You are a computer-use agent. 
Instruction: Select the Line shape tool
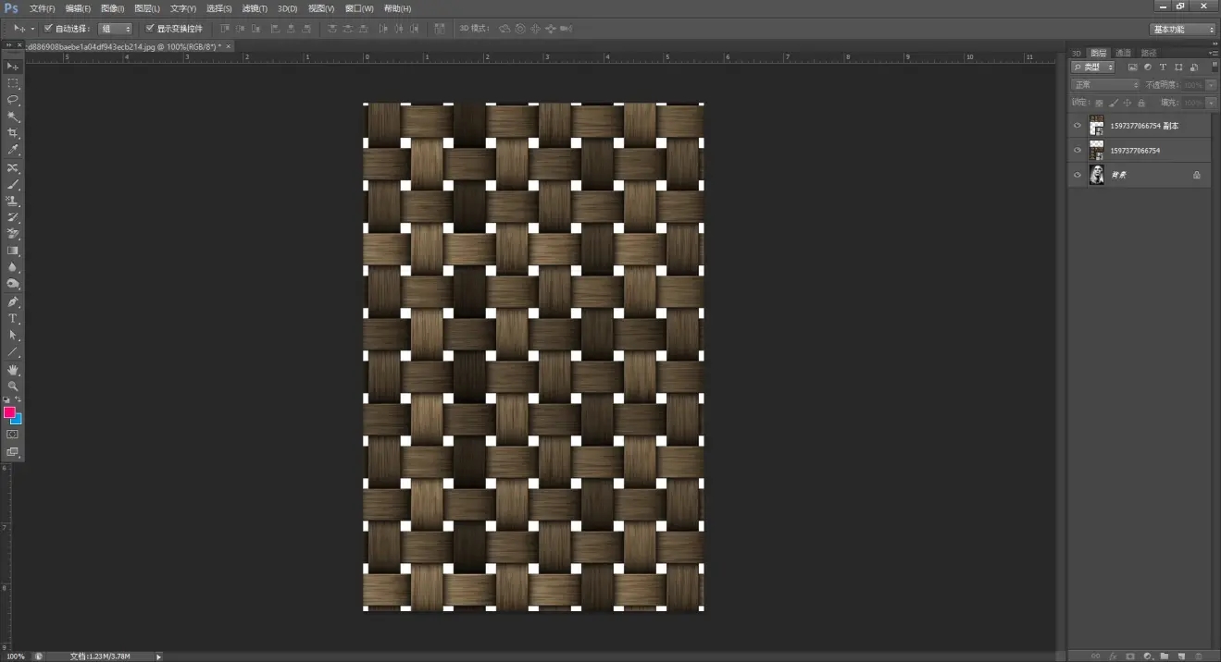coord(13,352)
